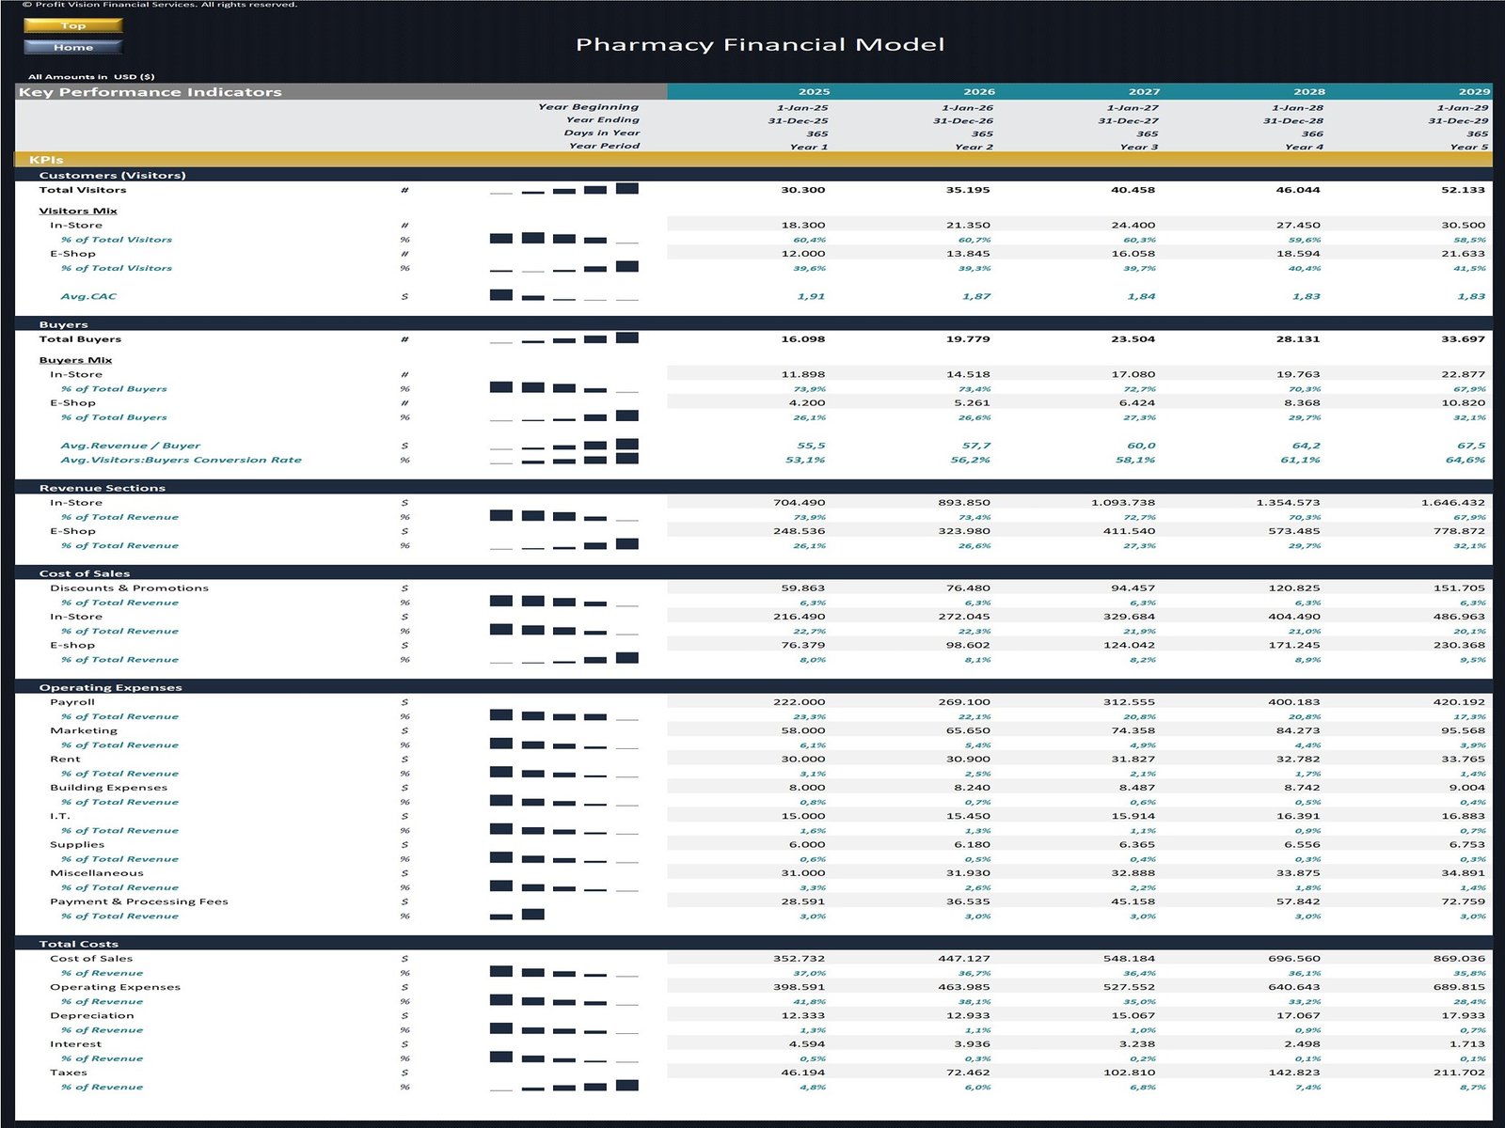Select the Avg.CAC sparkline chart
The height and width of the screenshot is (1128, 1505).
click(x=563, y=295)
